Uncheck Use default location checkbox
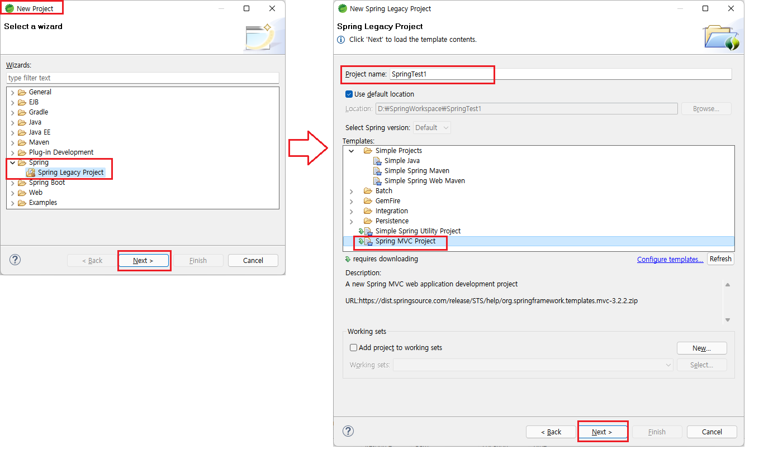 [349, 94]
